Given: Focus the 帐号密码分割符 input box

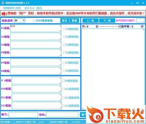Looking at the screenshot, I should (140, 20).
